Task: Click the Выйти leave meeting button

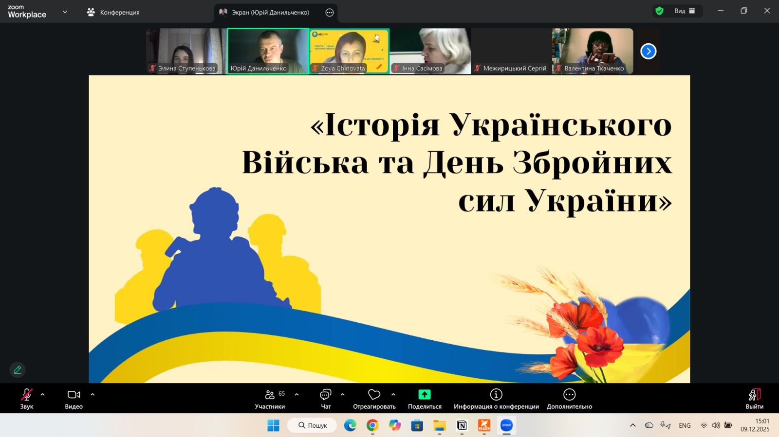Action: [754, 399]
